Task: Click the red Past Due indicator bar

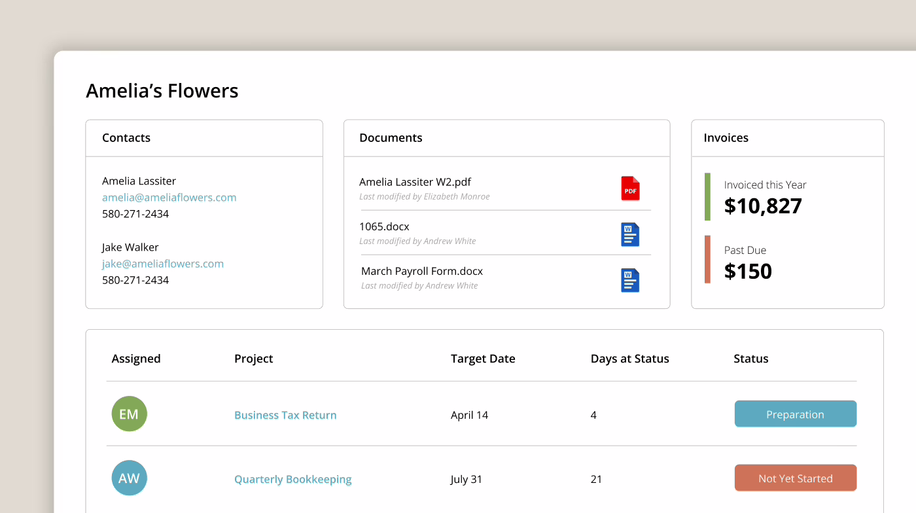Action: (x=709, y=259)
